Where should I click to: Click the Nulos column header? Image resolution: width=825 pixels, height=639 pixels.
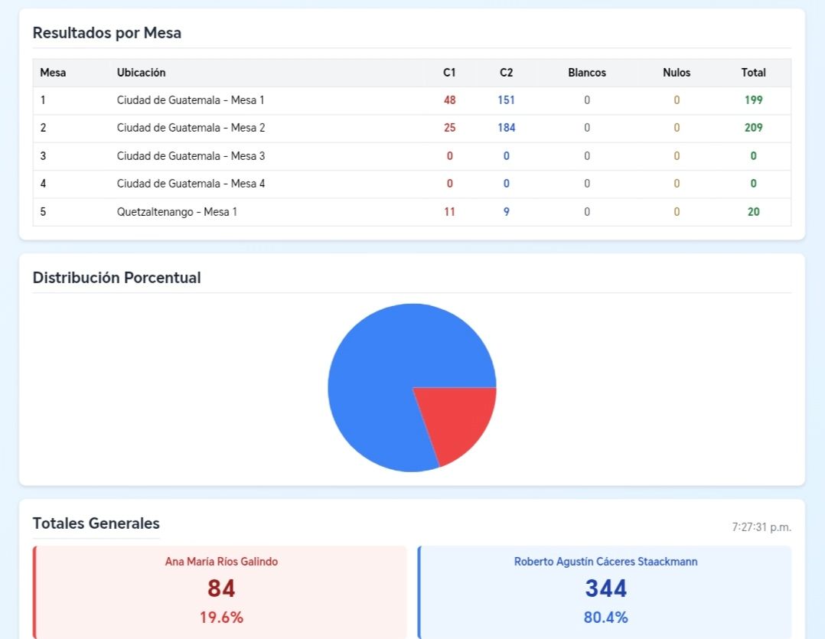(x=677, y=73)
